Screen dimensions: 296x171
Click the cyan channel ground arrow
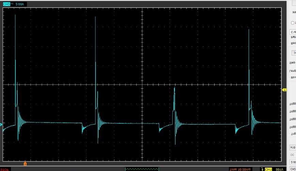[1, 125]
